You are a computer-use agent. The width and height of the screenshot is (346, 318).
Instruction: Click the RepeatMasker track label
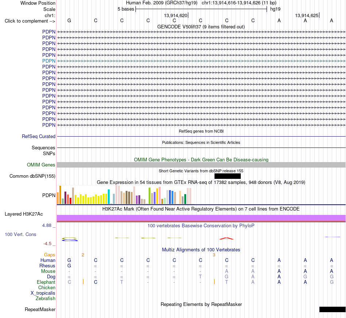point(40,309)
